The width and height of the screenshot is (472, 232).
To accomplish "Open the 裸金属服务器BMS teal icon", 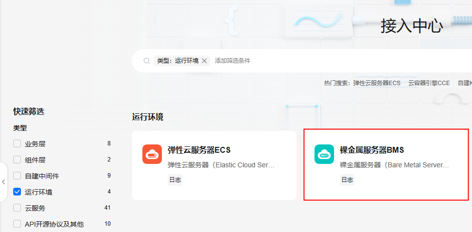I will coord(324,154).
